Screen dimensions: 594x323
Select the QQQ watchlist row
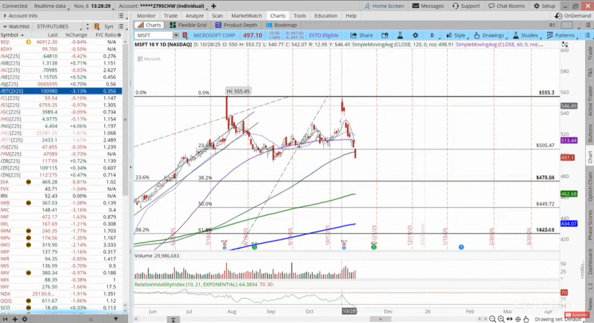(x=61, y=300)
